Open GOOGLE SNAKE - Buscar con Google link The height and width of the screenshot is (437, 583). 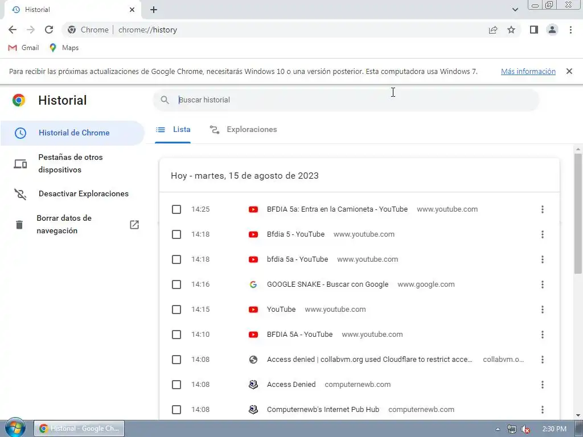click(327, 285)
